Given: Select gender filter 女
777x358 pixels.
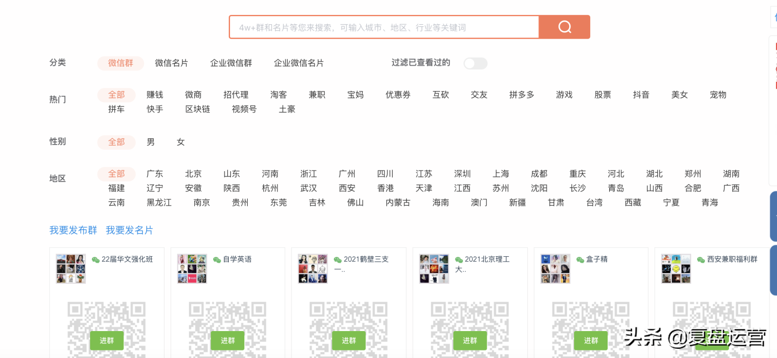Looking at the screenshot, I should [181, 142].
